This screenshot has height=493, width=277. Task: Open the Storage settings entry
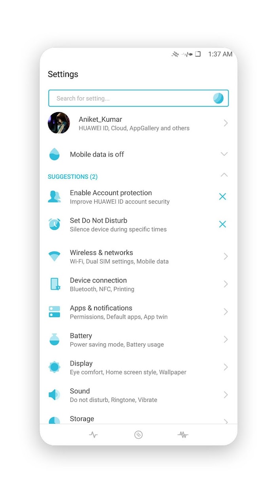[x=138, y=418]
